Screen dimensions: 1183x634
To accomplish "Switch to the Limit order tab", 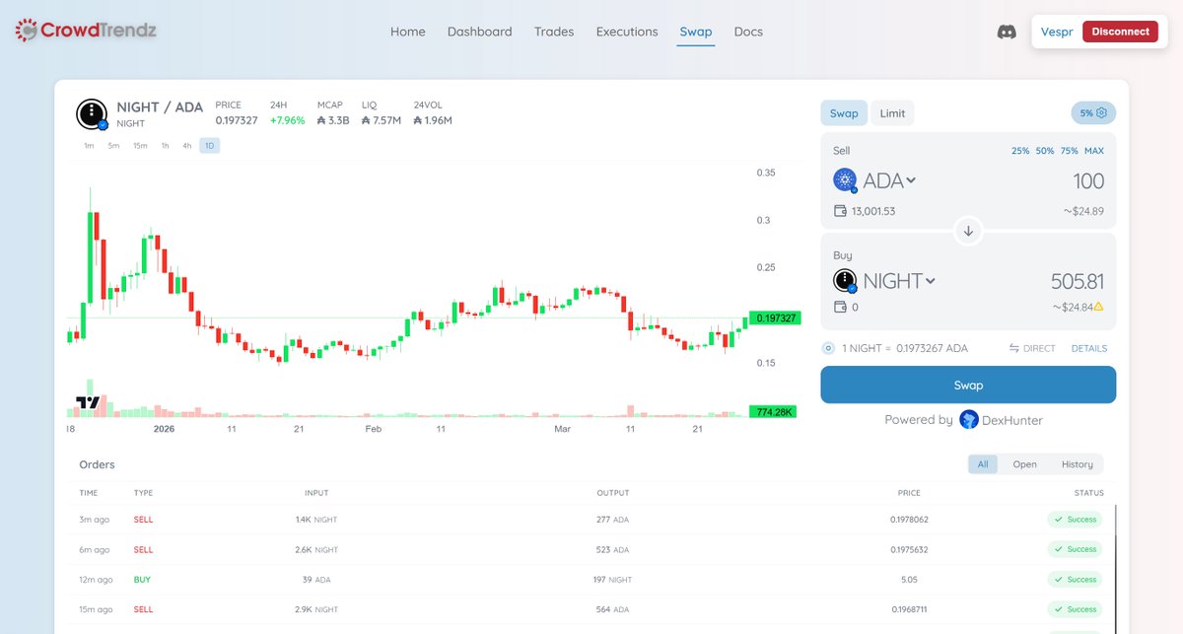I will pos(892,113).
